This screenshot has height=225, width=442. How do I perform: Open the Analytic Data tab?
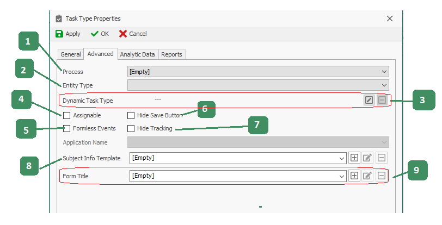tap(138, 54)
